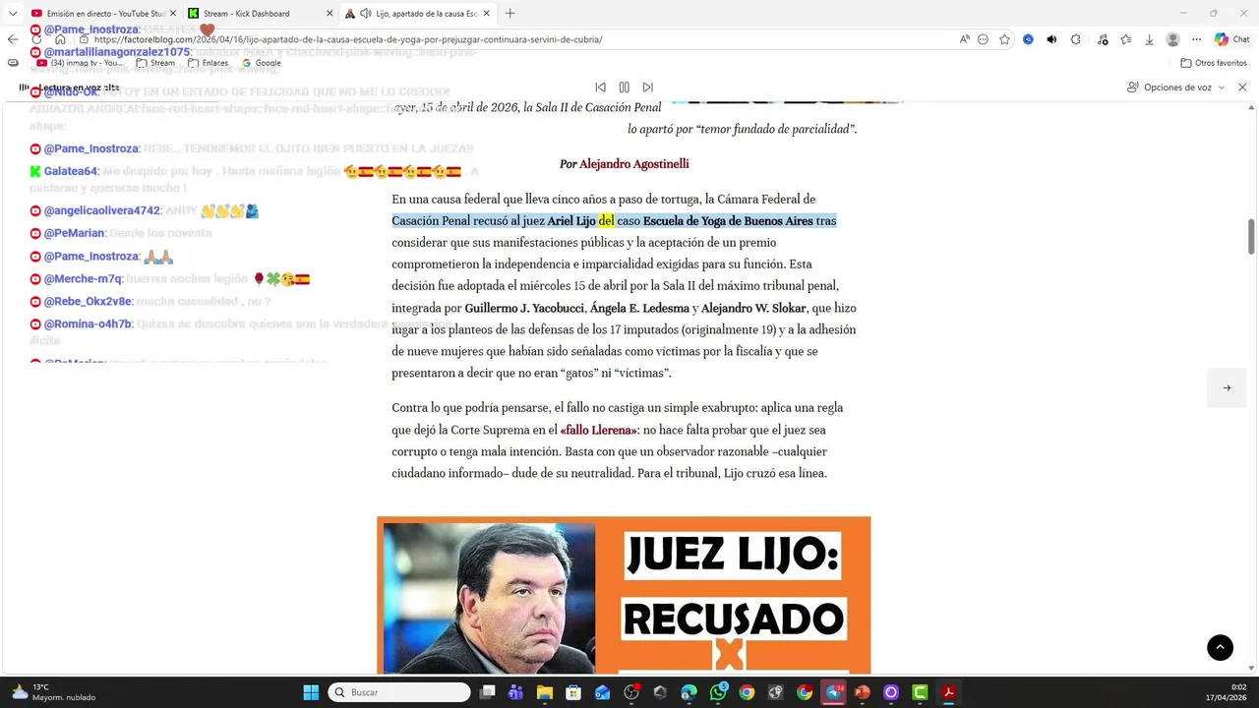Open the Downloads icon
The image size is (1259, 708).
1149,39
